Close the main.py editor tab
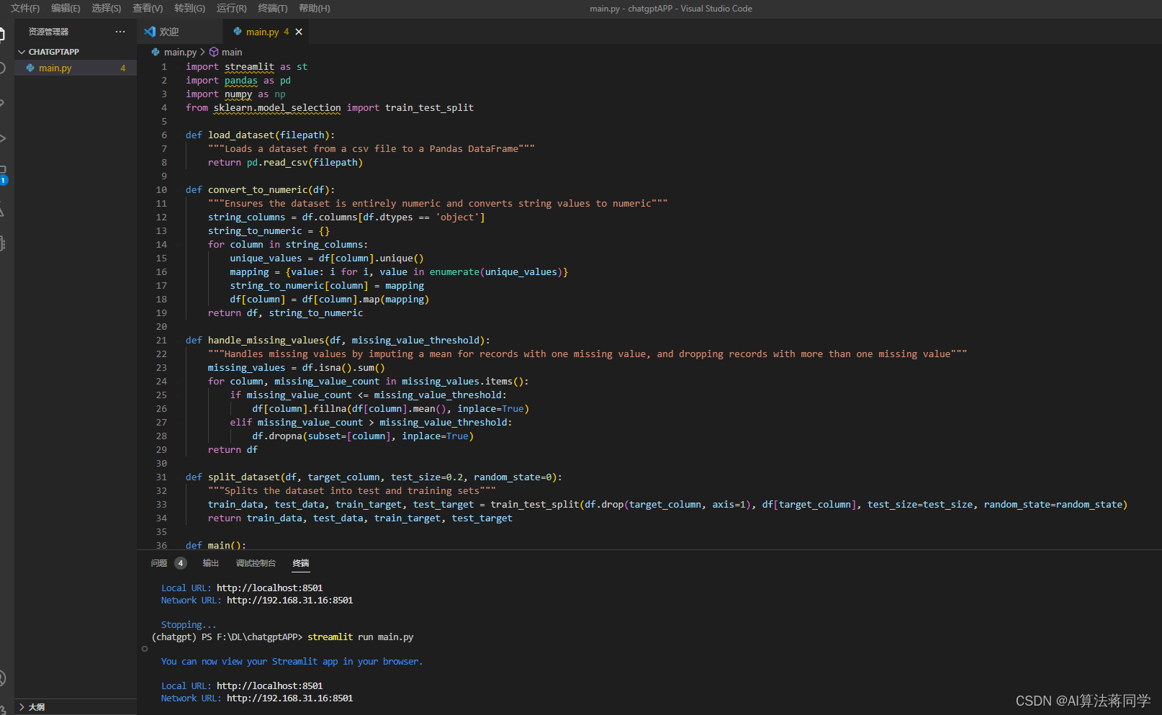1162x715 pixels. [x=299, y=32]
